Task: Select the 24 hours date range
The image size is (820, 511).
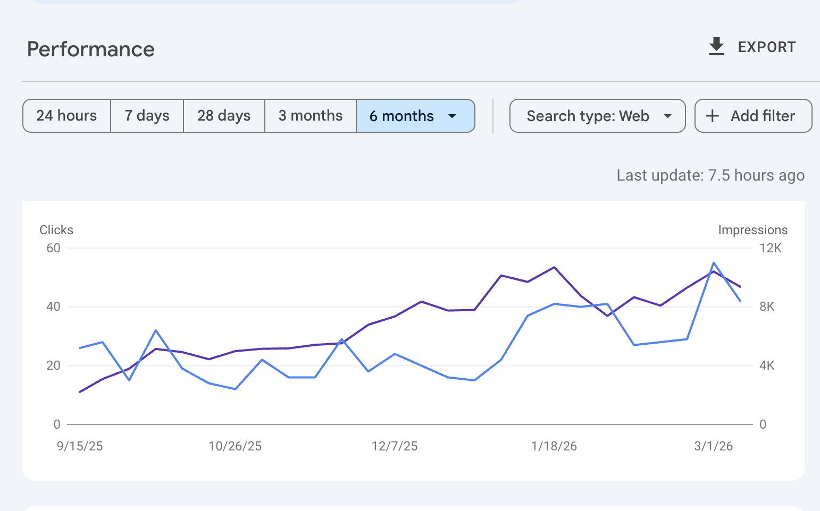Action: tap(66, 116)
